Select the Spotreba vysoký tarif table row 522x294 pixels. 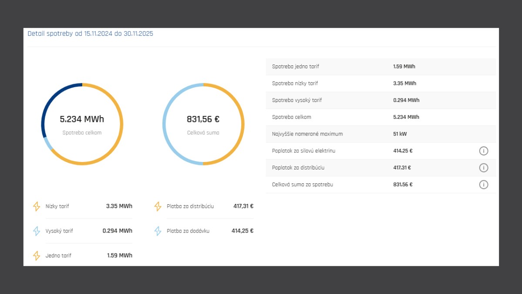pyautogui.click(x=381, y=100)
